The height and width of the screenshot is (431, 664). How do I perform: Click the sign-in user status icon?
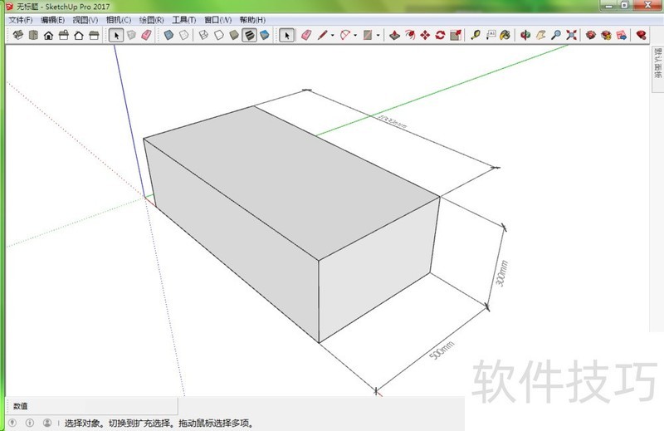click(x=47, y=423)
